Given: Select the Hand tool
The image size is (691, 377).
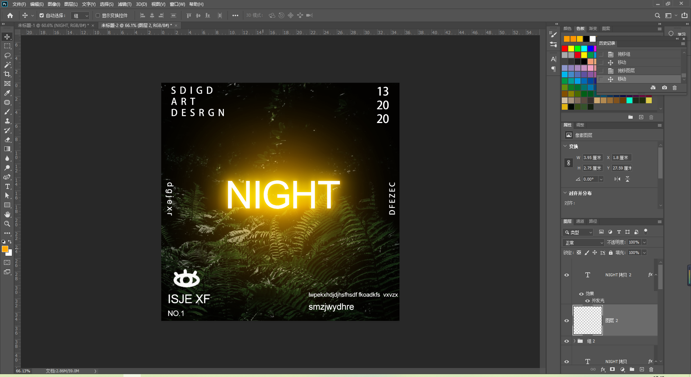Looking at the screenshot, I should click(x=7, y=214).
